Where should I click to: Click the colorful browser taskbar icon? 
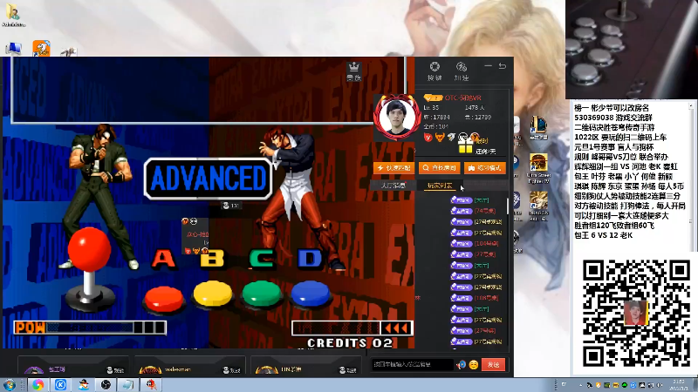coord(38,385)
